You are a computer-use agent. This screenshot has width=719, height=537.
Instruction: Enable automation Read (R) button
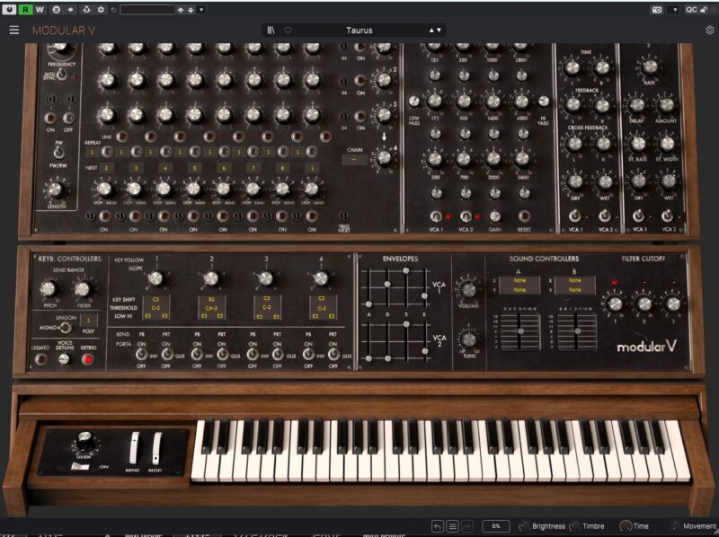click(25, 9)
